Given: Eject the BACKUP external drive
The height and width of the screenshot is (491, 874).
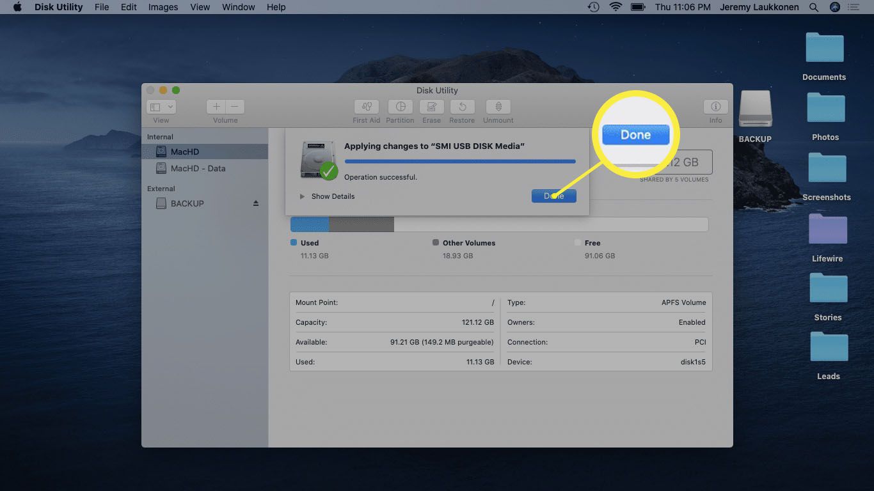Looking at the screenshot, I should point(256,203).
